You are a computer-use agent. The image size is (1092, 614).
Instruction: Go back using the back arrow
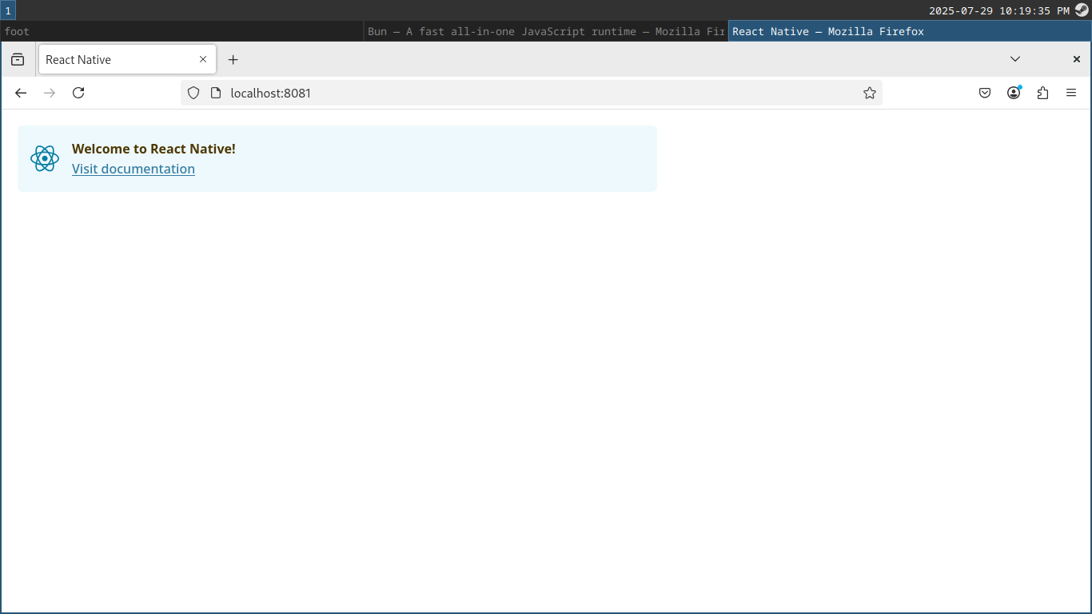21,93
